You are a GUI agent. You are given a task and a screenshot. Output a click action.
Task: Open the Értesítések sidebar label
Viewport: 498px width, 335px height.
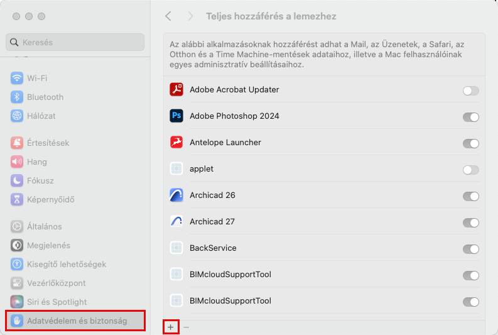point(48,143)
